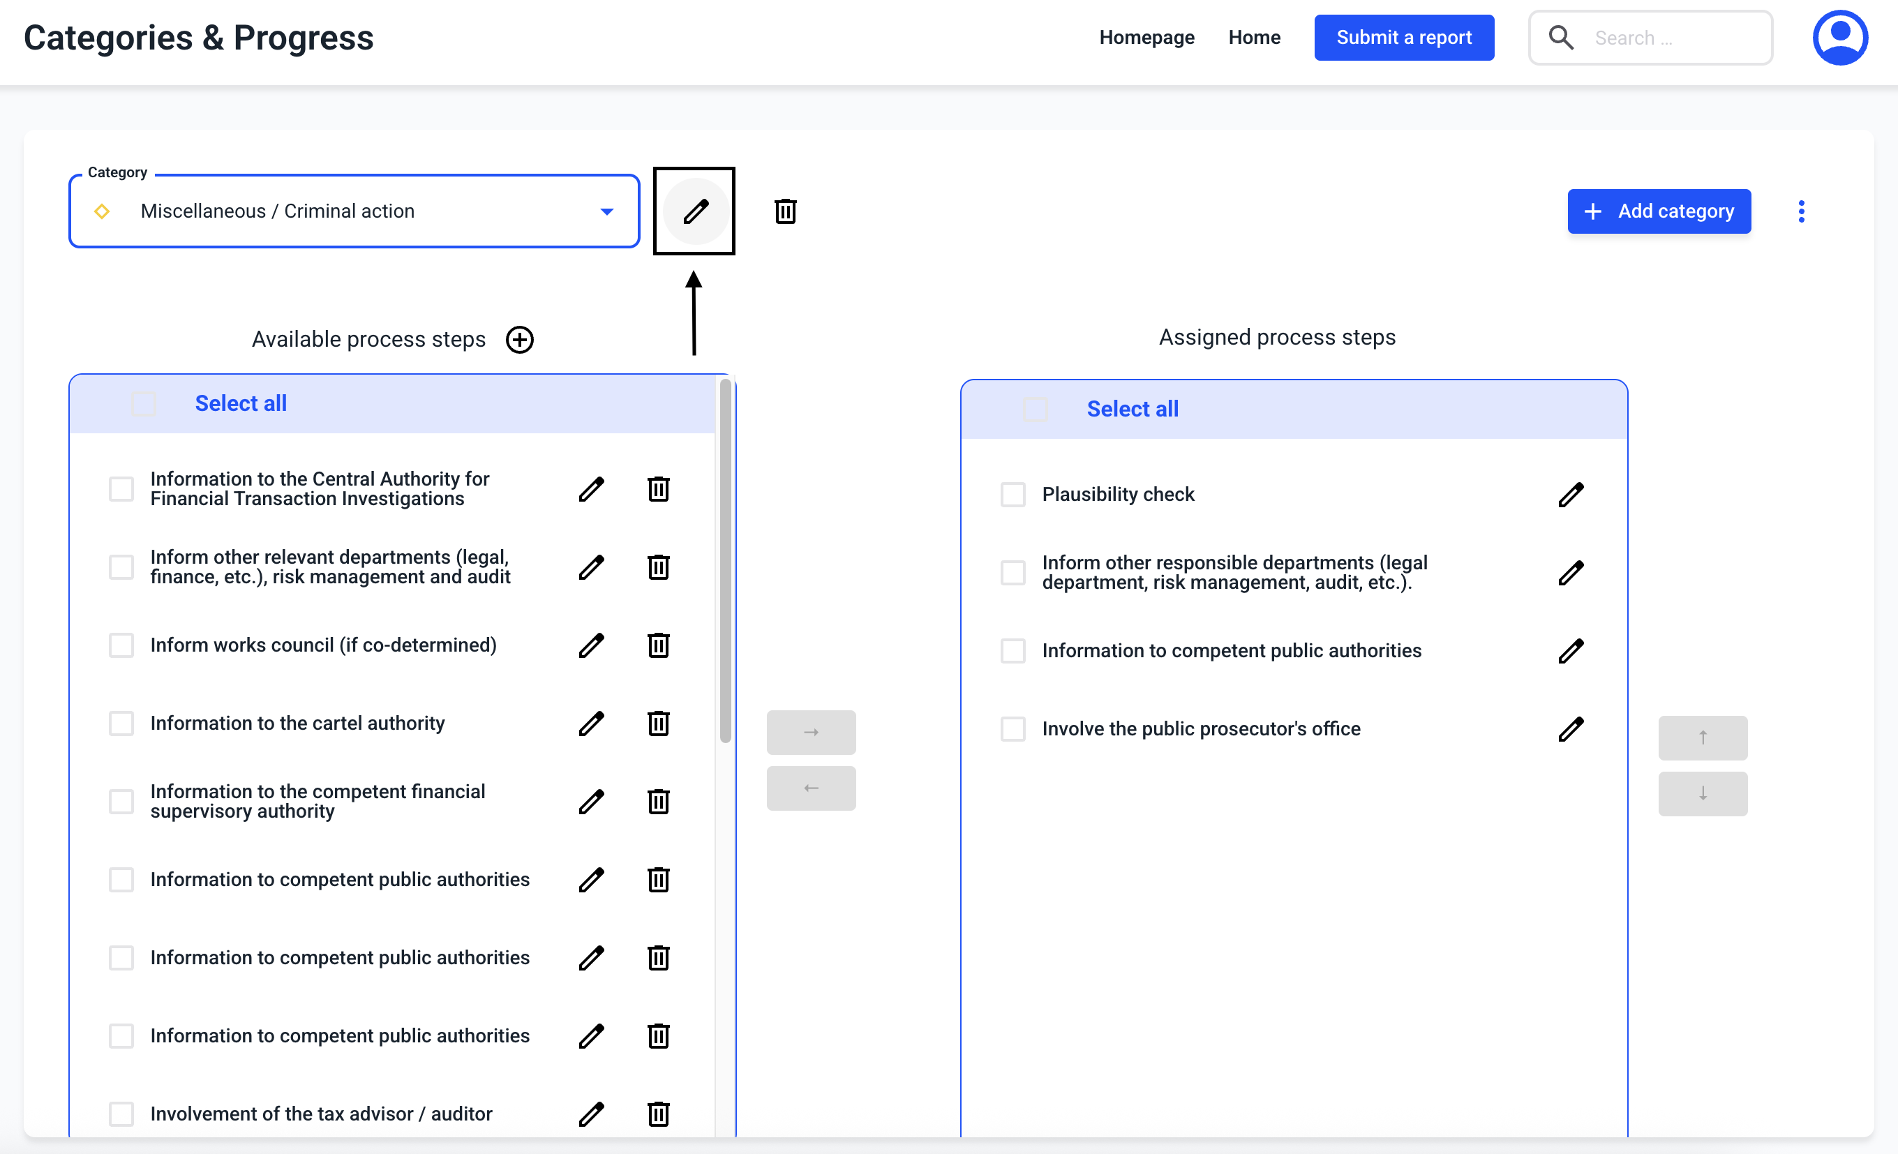The height and width of the screenshot is (1154, 1898).
Task: Open the user profile avatar icon
Action: [x=1839, y=38]
